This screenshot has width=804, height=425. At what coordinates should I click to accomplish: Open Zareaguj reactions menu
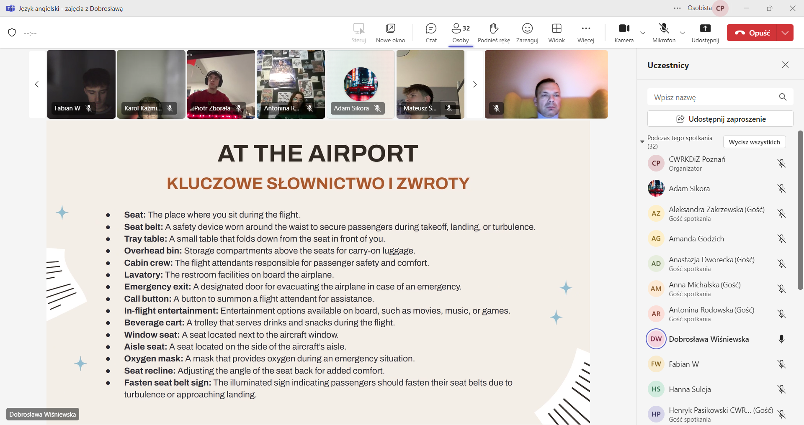527,33
